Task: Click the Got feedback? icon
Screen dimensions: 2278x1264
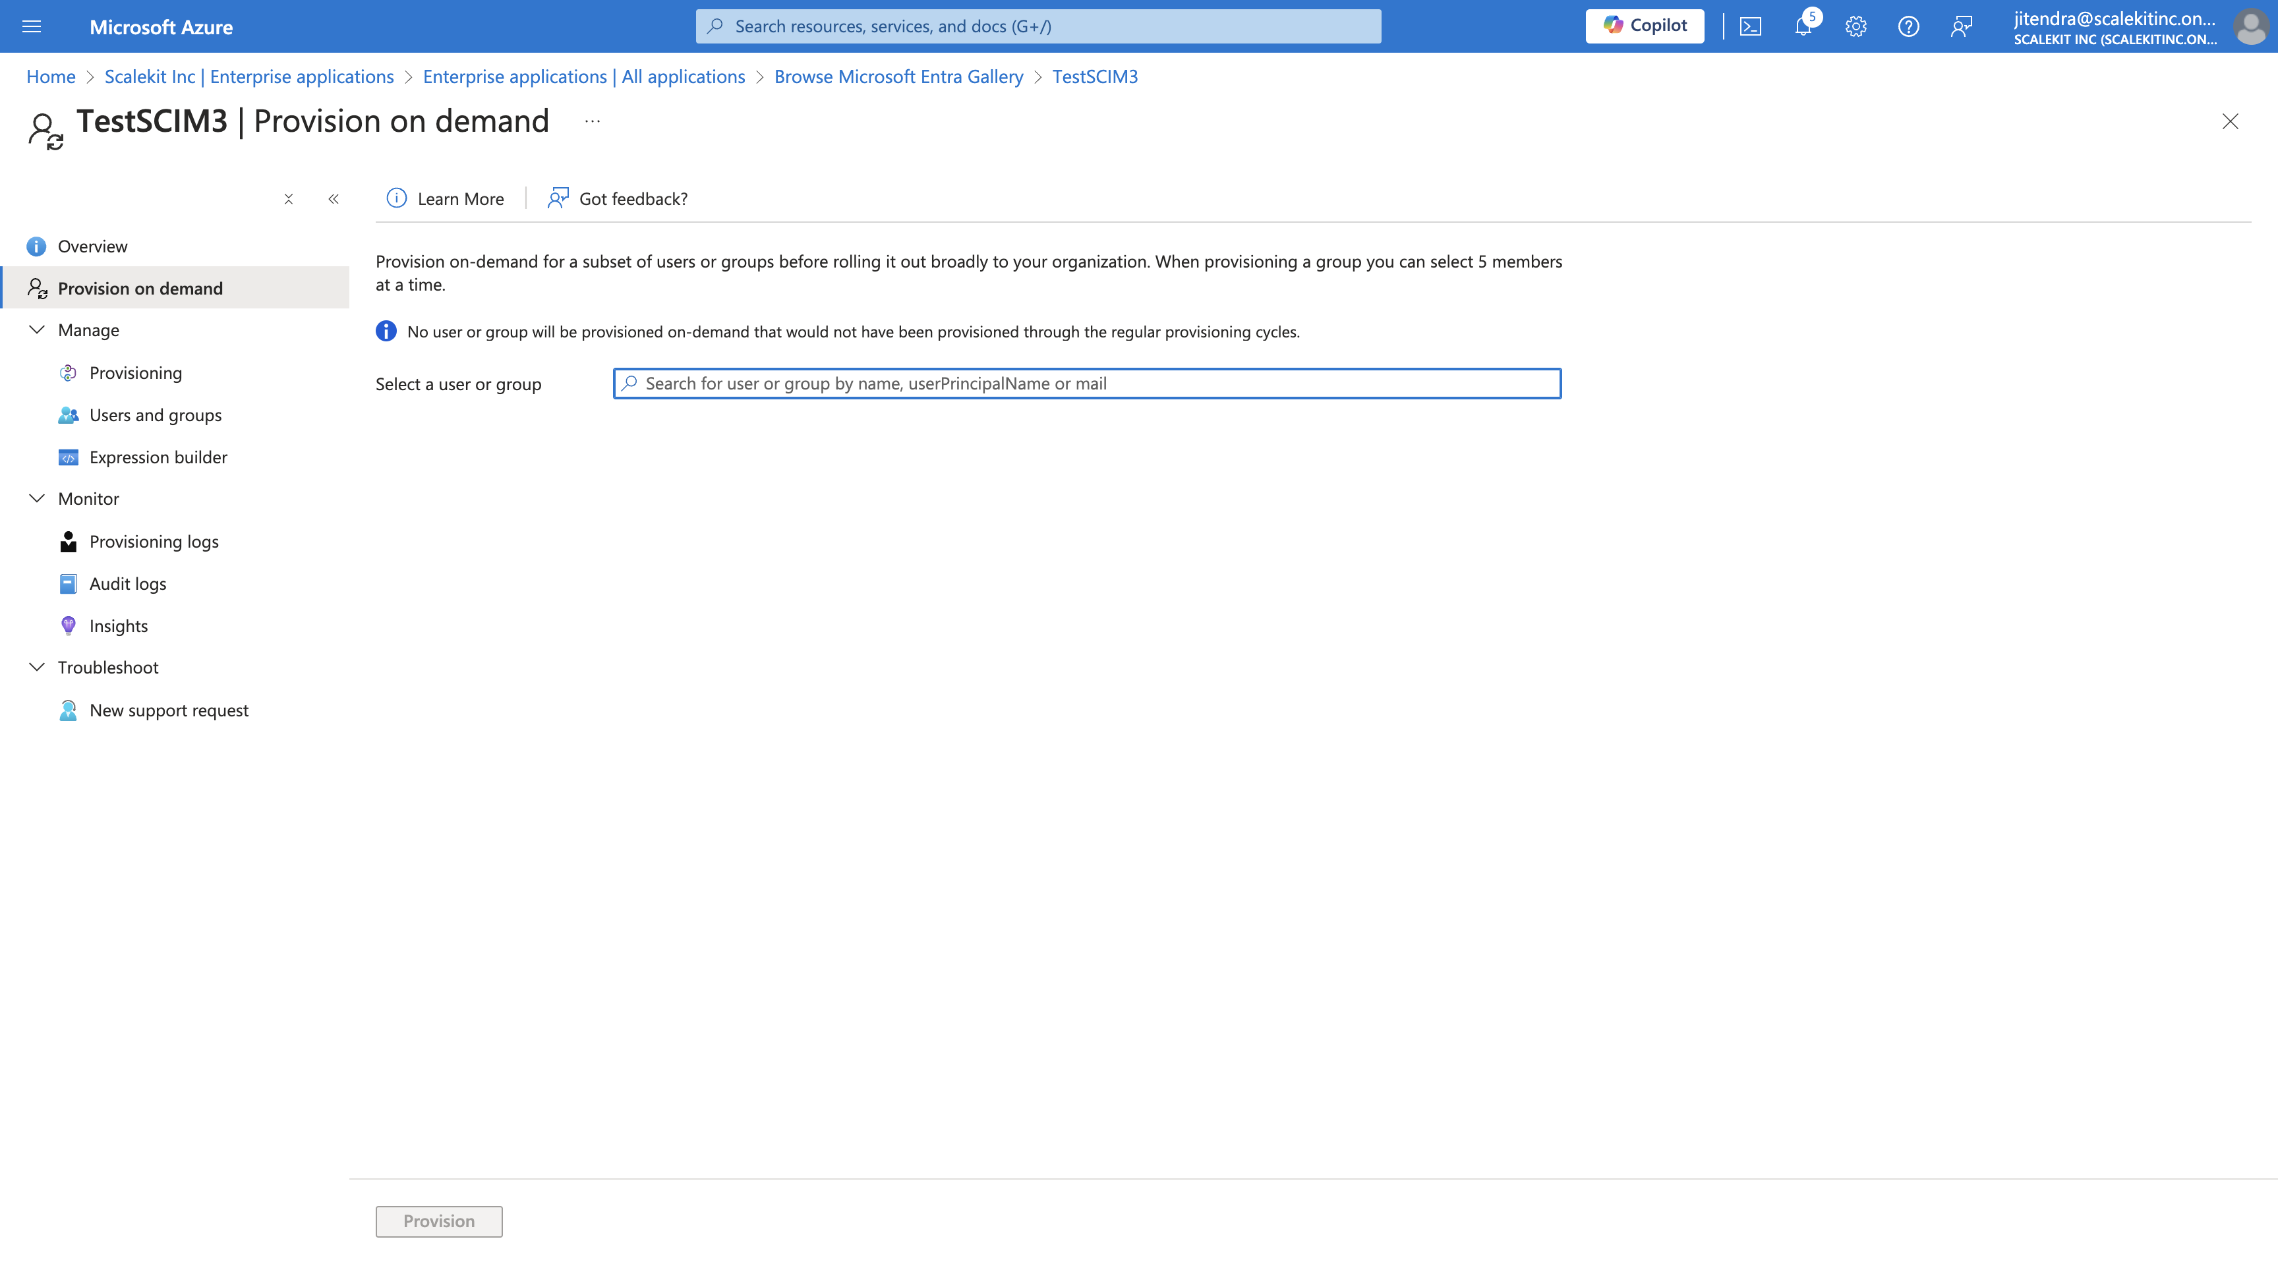Action: pyautogui.click(x=557, y=197)
